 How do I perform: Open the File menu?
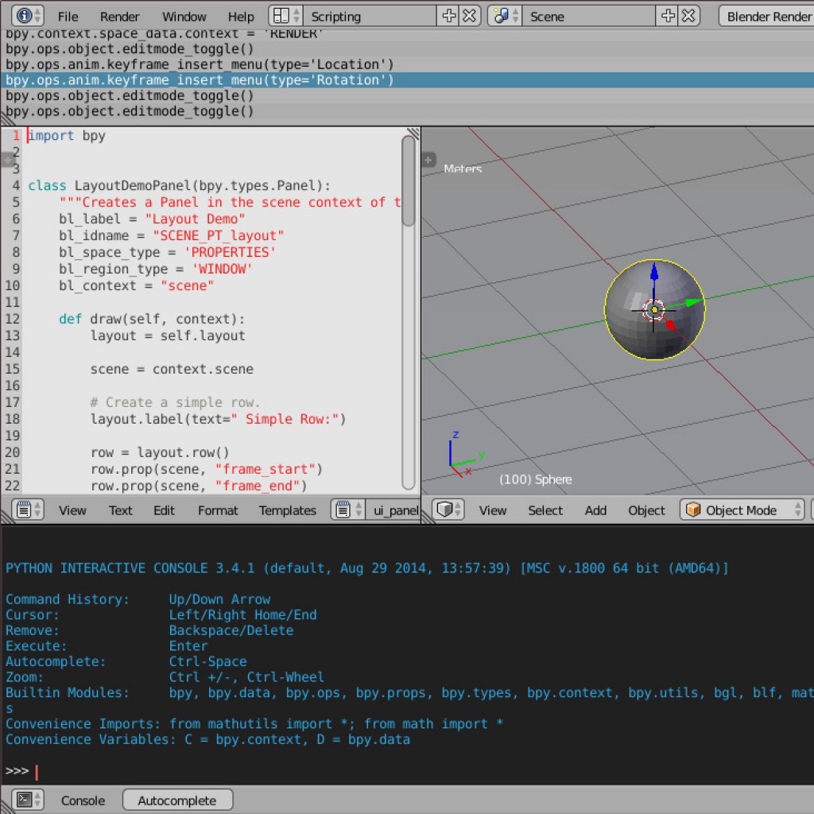point(68,16)
